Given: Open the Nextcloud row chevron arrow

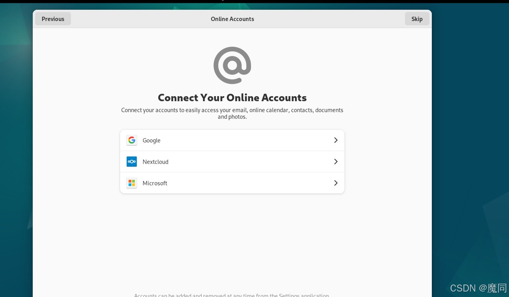Looking at the screenshot, I should 336,162.
